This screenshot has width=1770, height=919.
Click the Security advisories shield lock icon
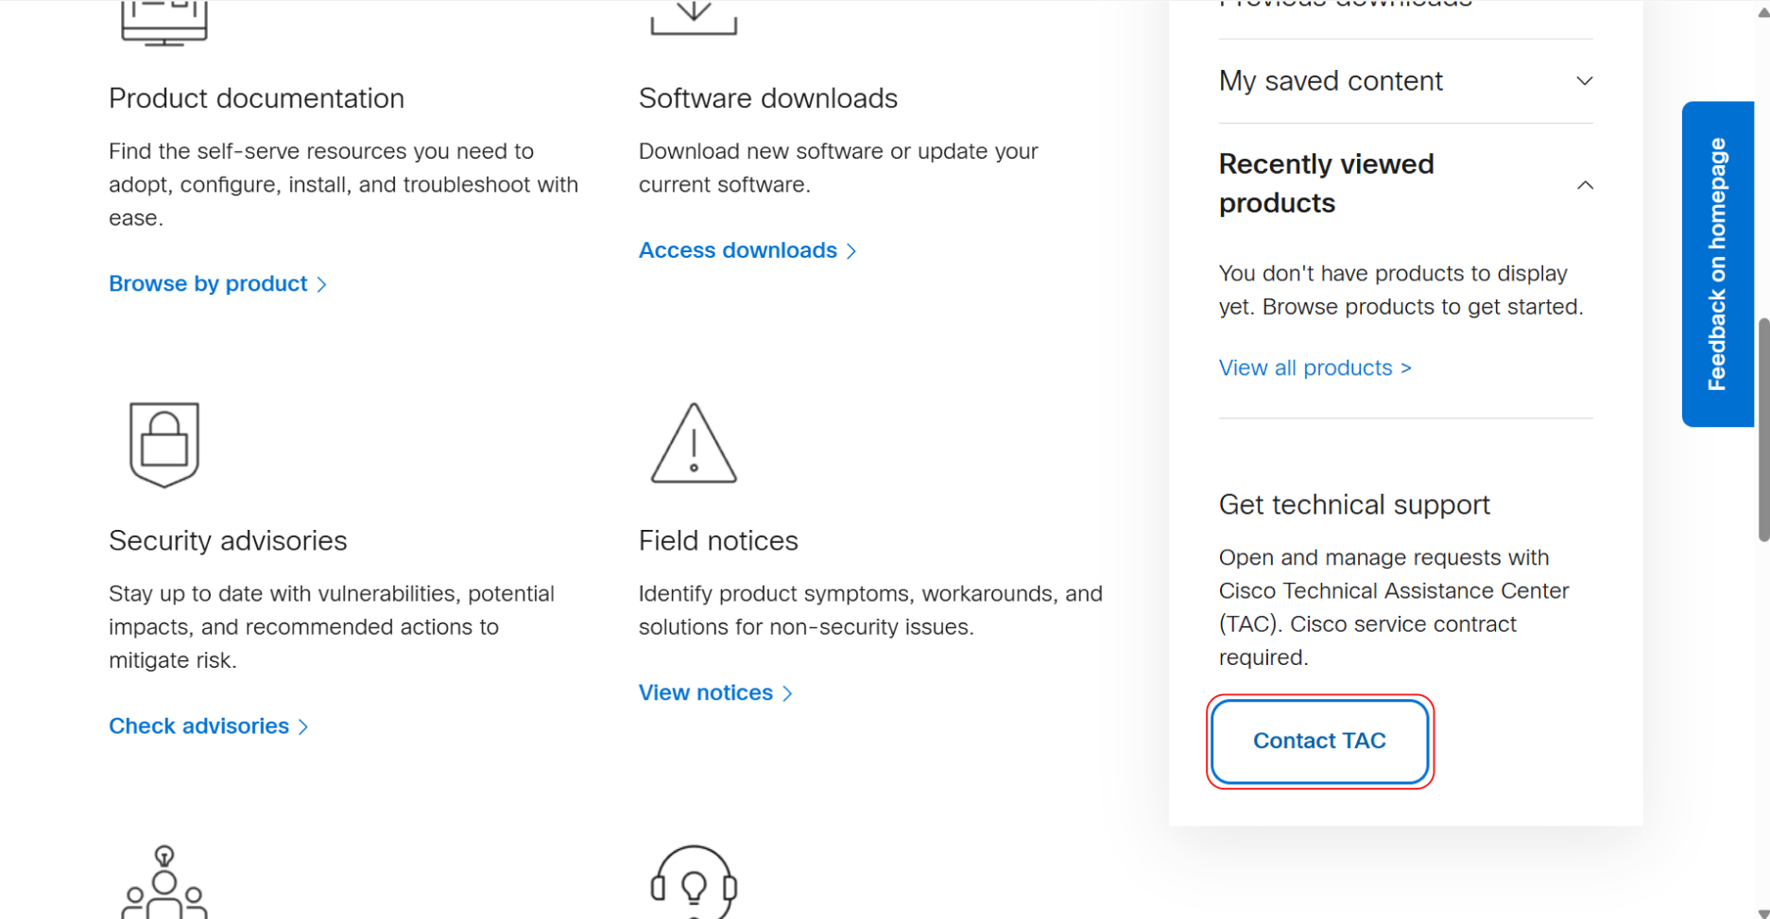[x=164, y=444]
